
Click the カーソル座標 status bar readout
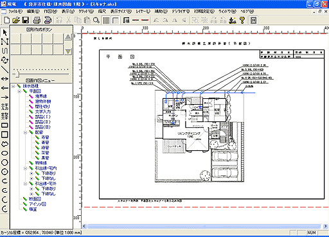(x=41, y=233)
